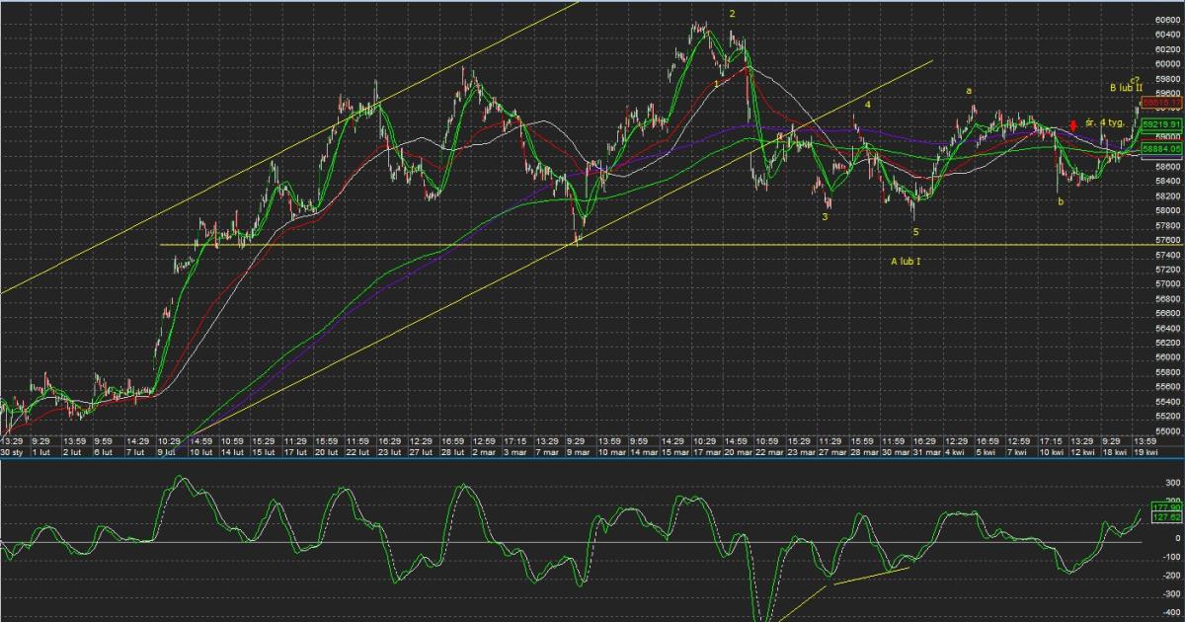1185x622 pixels.
Task: Select the 'B lub II' wave annotation
Action: coord(1125,88)
